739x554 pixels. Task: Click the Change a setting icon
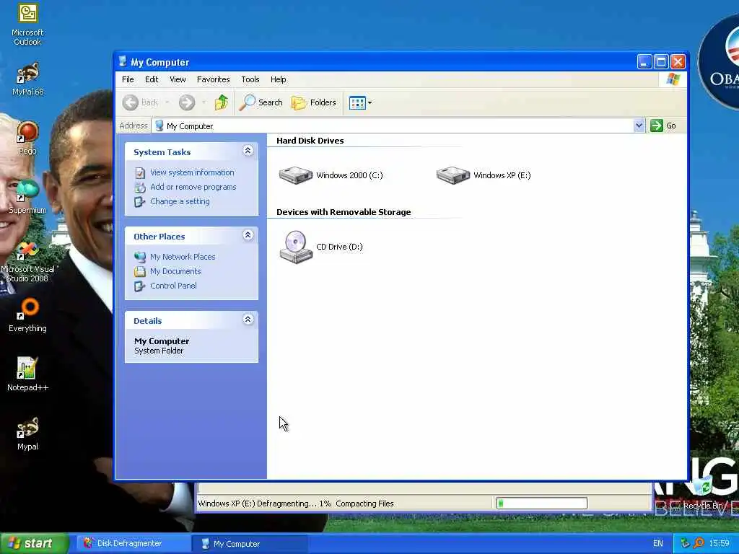(x=140, y=202)
